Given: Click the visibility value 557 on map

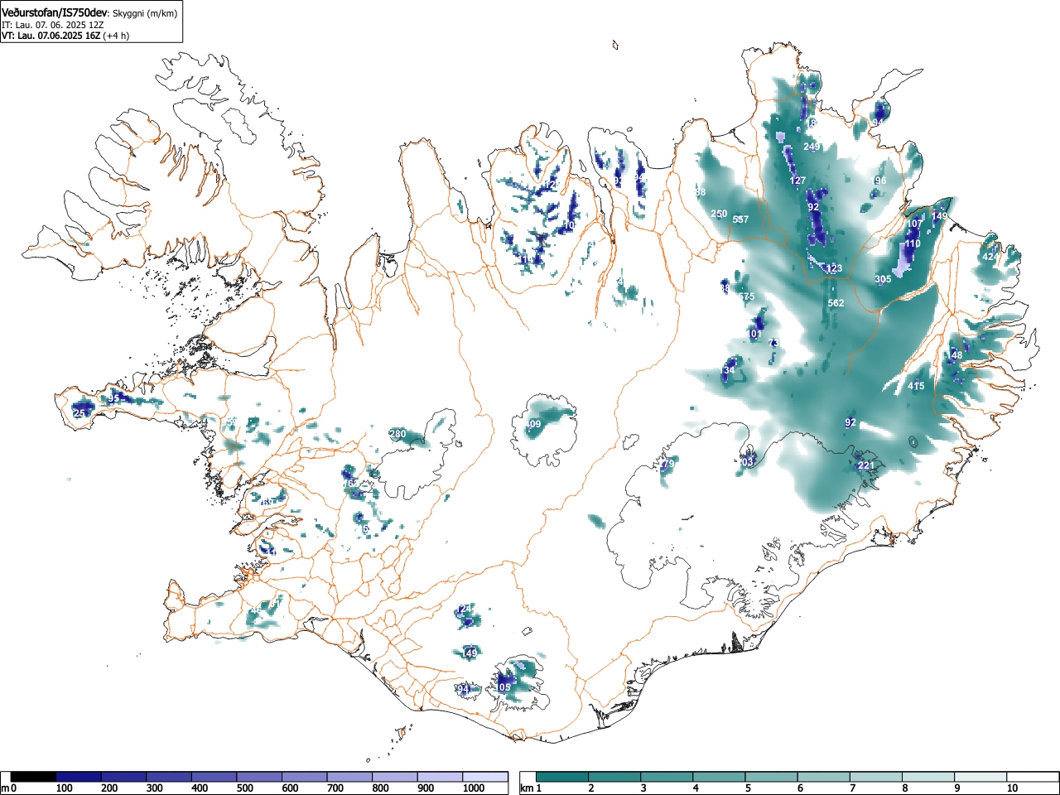Looking at the screenshot, I should (740, 219).
